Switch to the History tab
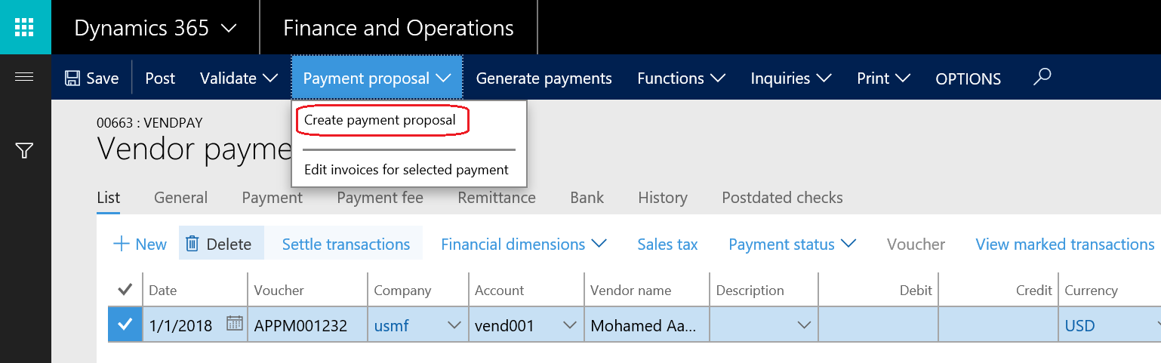Screen dimensions: 1161x363 pos(662,198)
